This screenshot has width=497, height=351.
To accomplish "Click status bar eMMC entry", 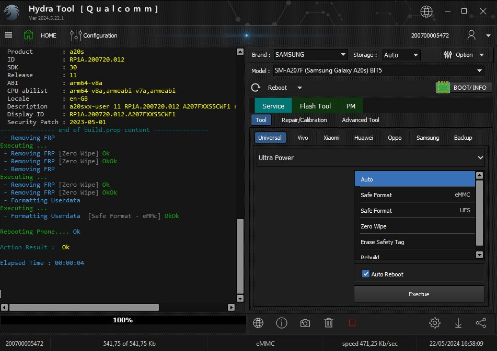I will point(265,343).
